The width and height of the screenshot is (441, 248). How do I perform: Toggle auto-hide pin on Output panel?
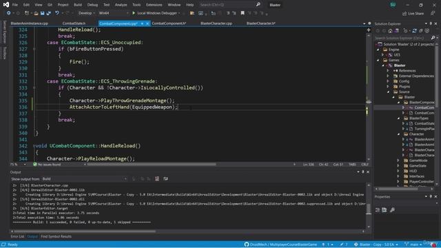click(x=363, y=172)
